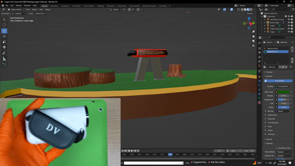
Task: Activate the Scale tool
Action: pos(4,42)
